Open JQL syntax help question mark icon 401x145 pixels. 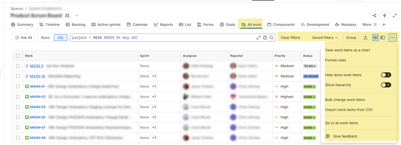(x=265, y=38)
